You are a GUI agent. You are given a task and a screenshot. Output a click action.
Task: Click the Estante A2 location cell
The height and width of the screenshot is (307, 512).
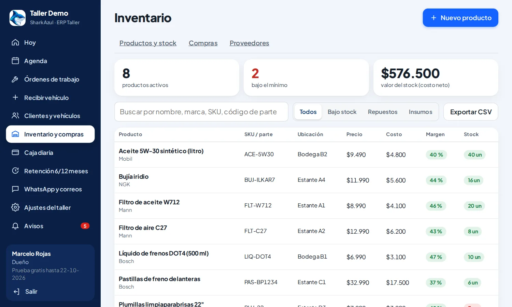tap(311, 231)
